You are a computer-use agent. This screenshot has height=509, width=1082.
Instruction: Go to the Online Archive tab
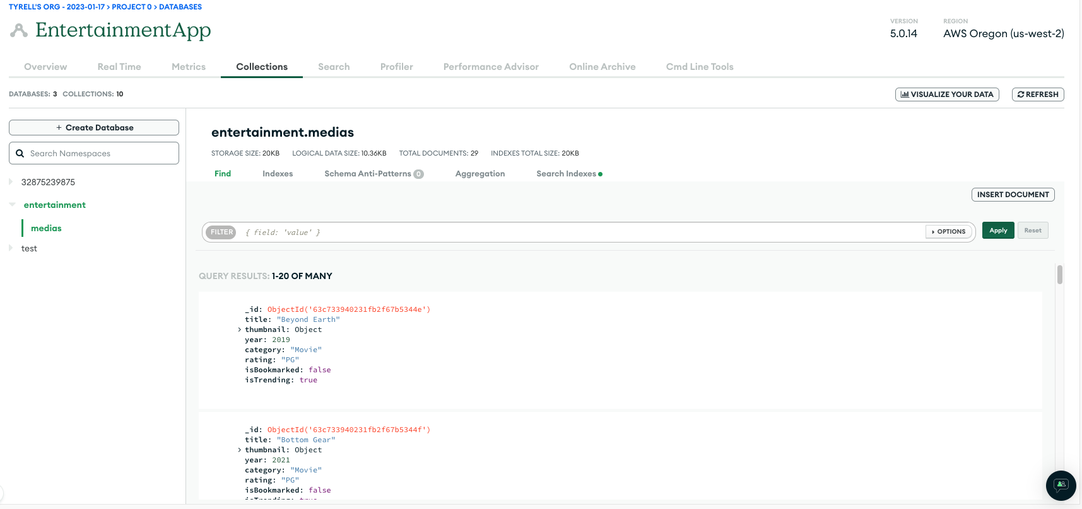603,67
